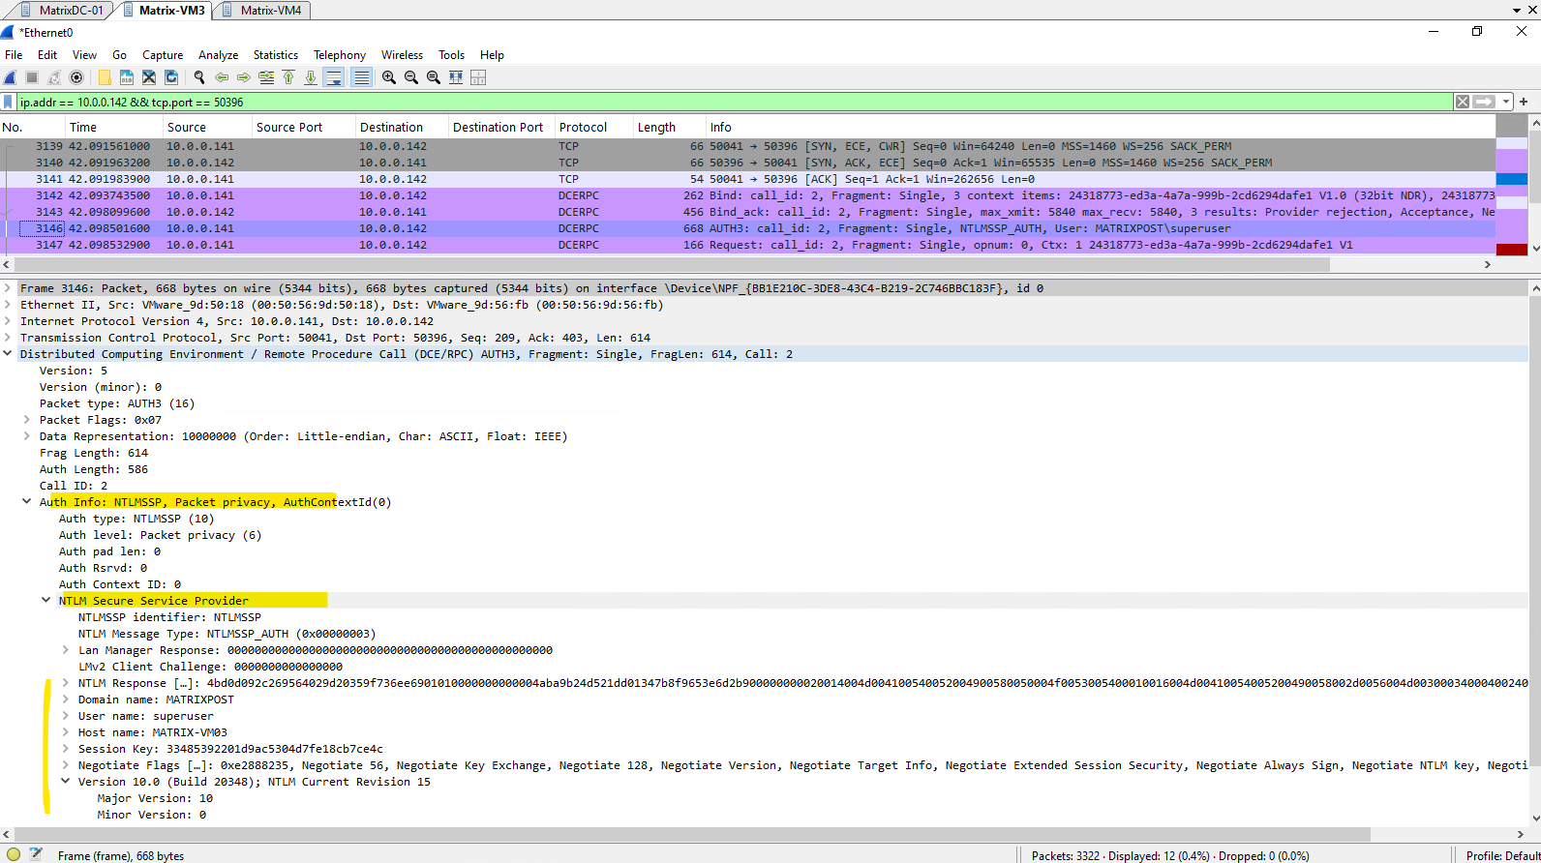This screenshot has height=863, width=1541.
Task: Restart the current capture
Action: point(54,77)
